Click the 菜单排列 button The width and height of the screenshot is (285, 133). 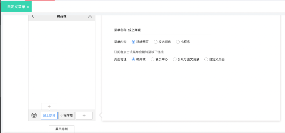point(62,129)
